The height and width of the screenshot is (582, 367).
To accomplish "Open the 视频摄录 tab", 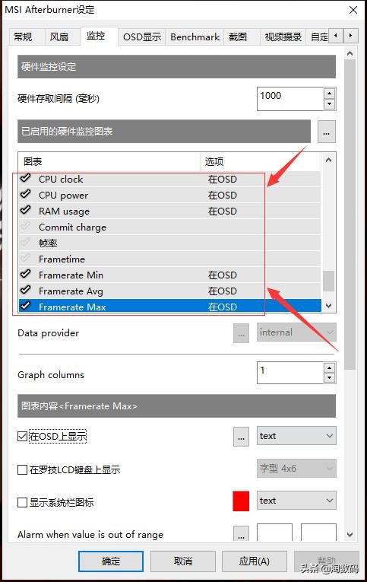I will (283, 37).
